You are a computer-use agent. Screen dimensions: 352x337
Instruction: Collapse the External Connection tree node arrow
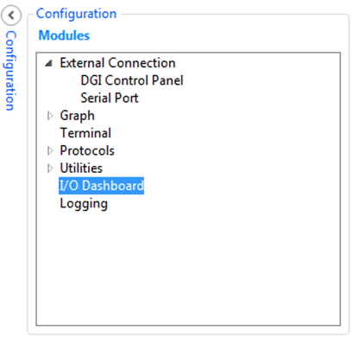[49, 63]
